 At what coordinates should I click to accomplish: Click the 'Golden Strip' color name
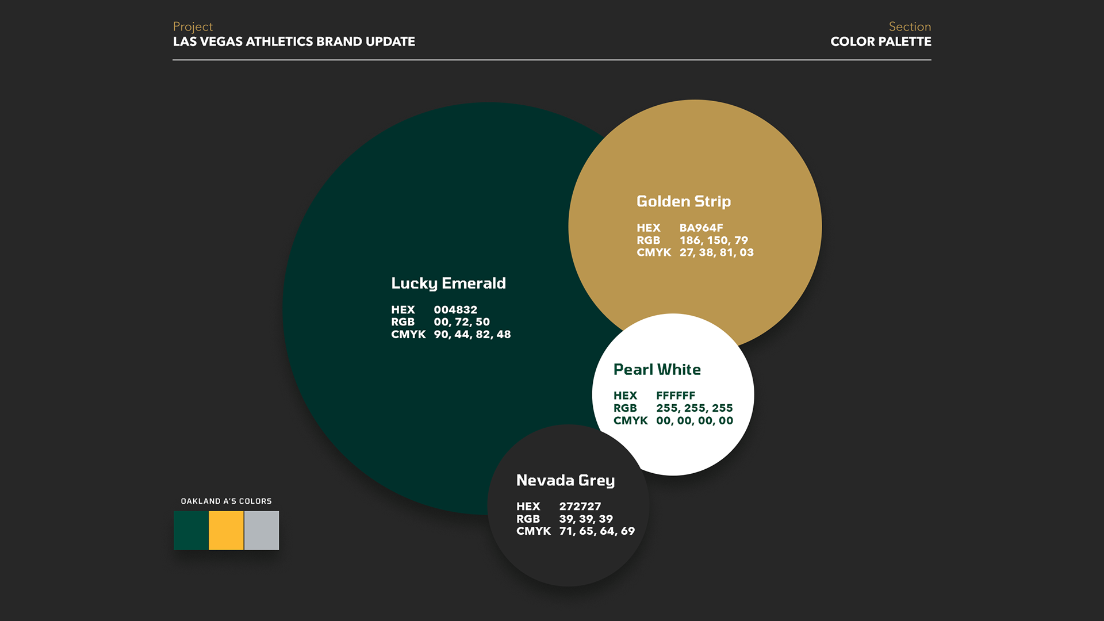pyautogui.click(x=684, y=202)
